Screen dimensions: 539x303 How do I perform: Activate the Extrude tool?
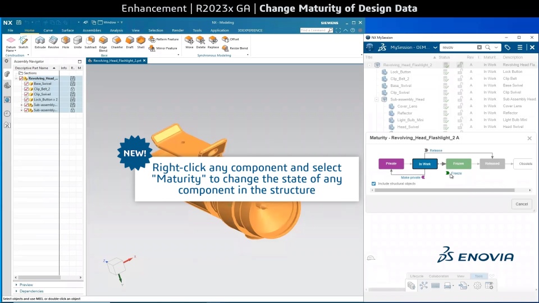click(40, 42)
